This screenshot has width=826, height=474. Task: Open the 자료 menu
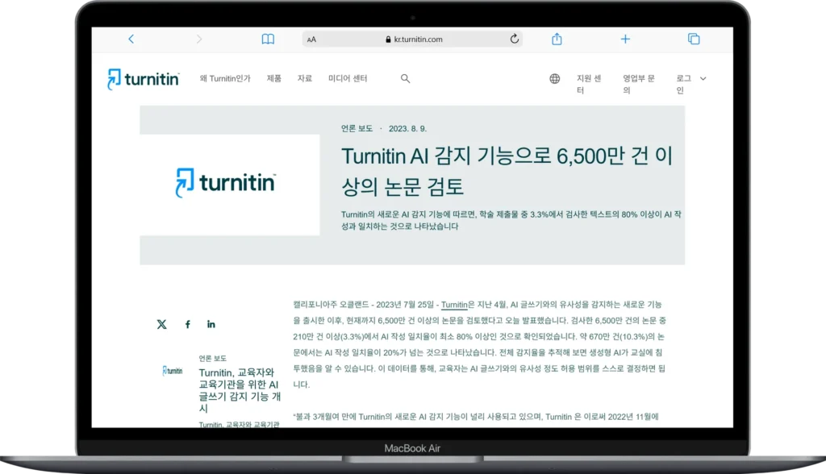coord(304,78)
